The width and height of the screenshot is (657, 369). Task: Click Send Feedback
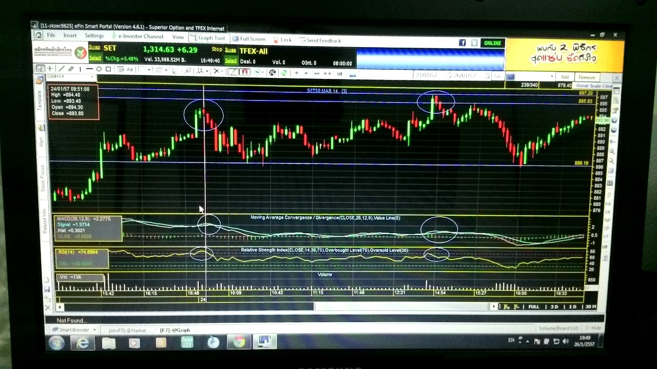tap(320, 40)
